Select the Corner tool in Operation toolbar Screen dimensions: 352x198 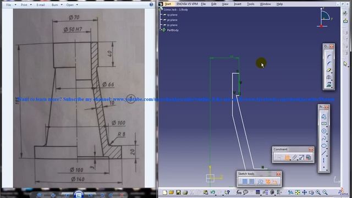pyautogui.click(x=329, y=56)
